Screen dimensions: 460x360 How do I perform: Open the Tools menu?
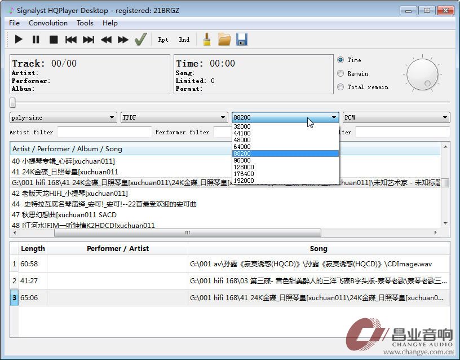click(85, 23)
